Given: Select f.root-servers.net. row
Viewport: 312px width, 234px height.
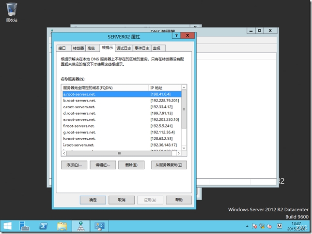Looking at the screenshot, I should pyautogui.click(x=122, y=126).
